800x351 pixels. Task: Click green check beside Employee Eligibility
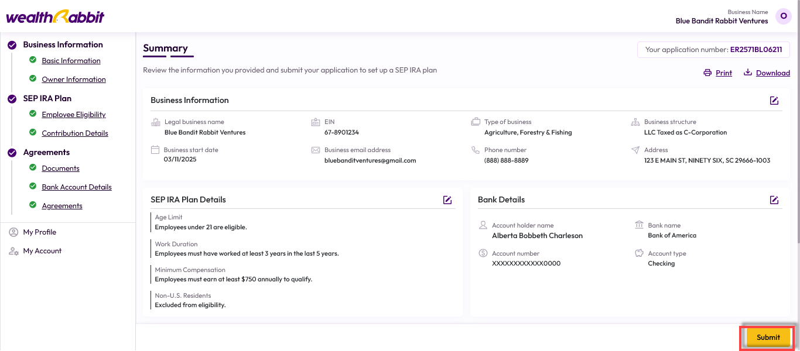click(33, 113)
